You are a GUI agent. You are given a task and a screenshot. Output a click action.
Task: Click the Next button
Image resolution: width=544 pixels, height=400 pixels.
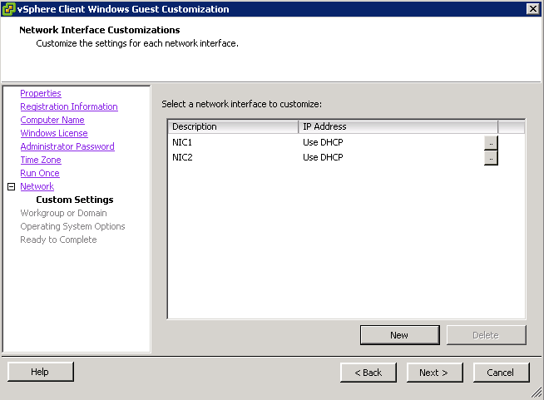pyautogui.click(x=434, y=373)
